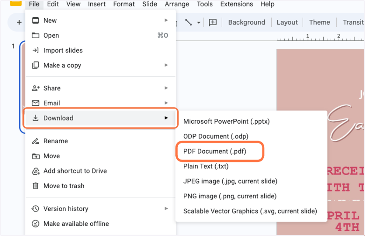Choose New in the File menu
365x236 pixels.
point(100,20)
